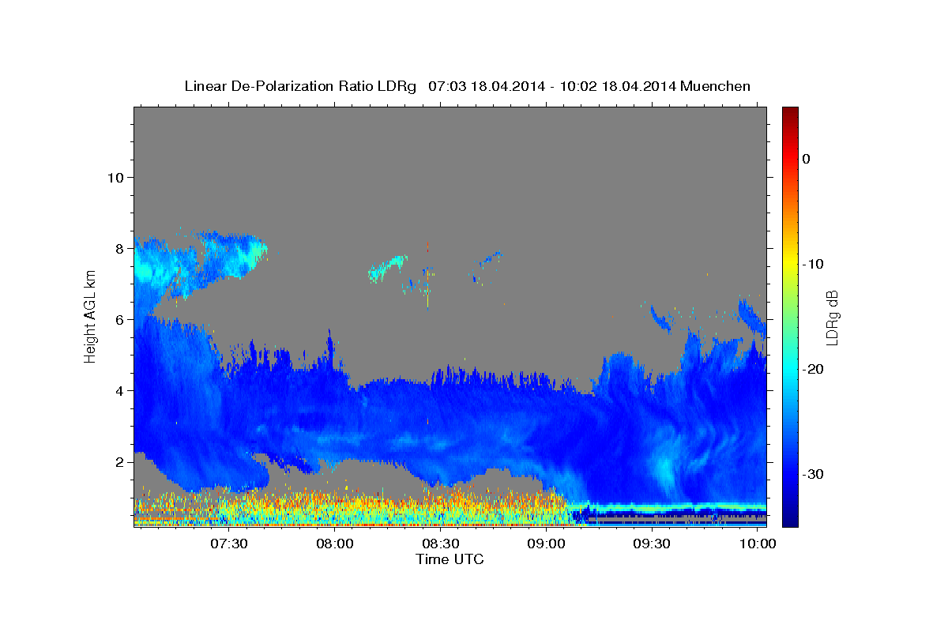
Task: Click the 6 km height tick label
Action: (120, 319)
